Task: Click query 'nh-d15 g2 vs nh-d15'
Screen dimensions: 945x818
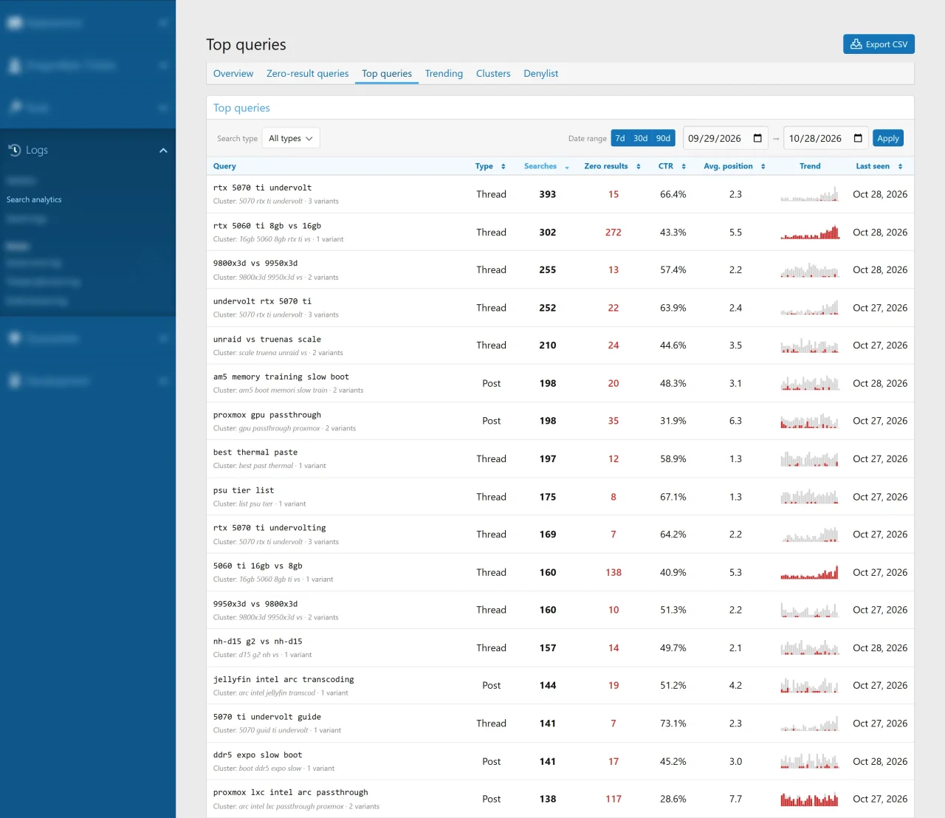Action: 258,642
